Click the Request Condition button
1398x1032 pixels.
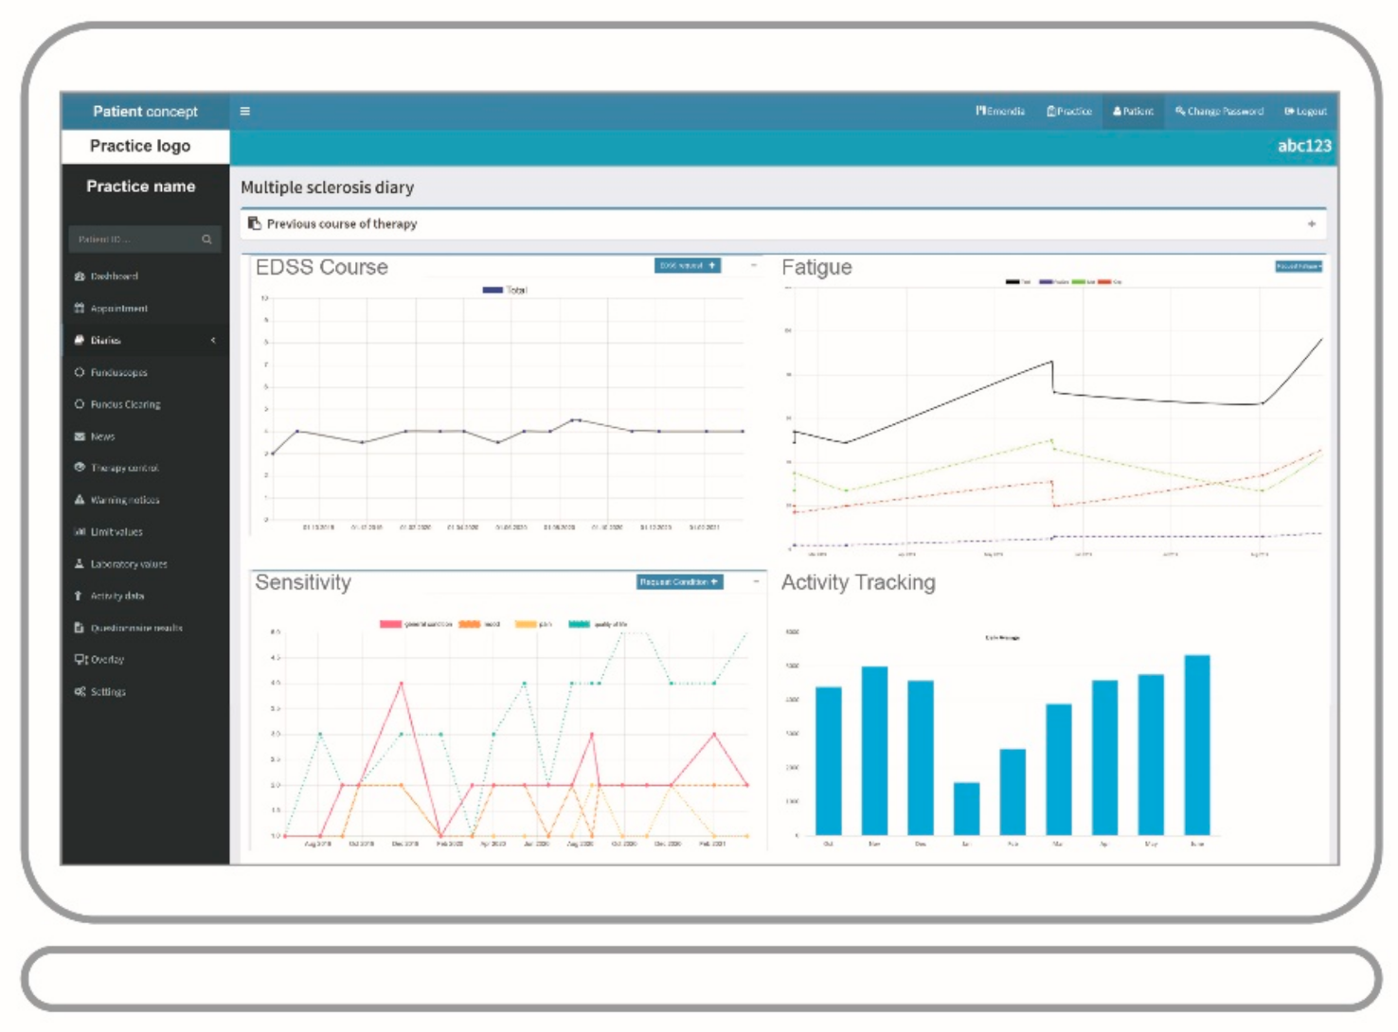[x=679, y=582]
